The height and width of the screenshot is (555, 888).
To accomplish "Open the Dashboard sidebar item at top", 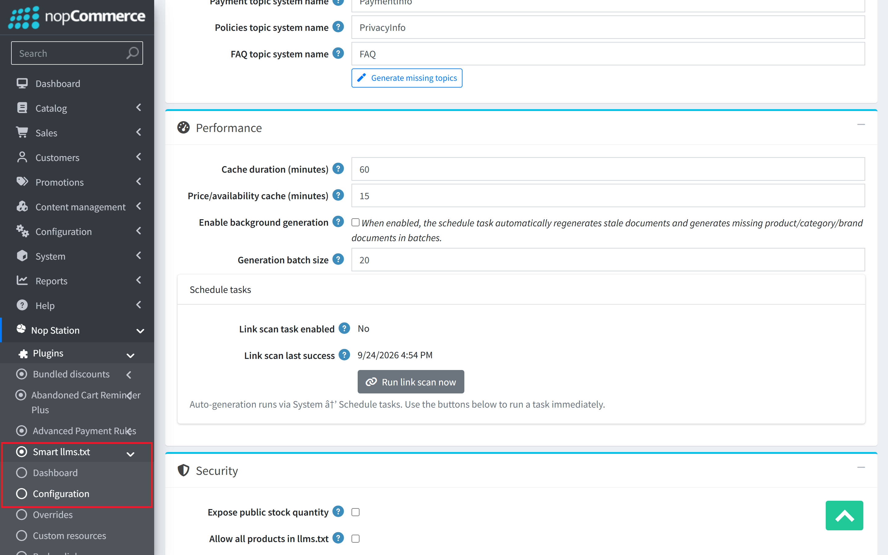I will (77, 83).
